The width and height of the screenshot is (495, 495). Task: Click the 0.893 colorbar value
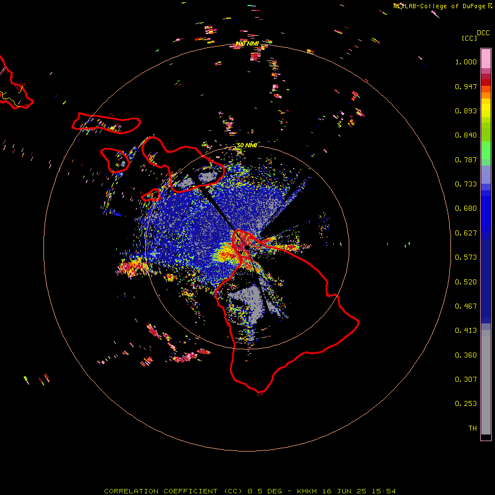[466, 111]
